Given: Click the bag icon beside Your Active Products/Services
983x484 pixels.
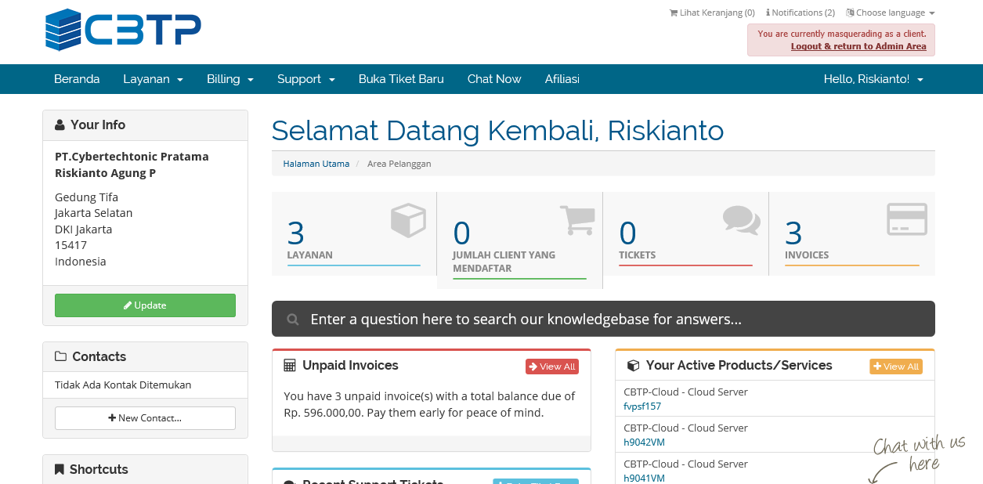Looking at the screenshot, I should click(633, 365).
